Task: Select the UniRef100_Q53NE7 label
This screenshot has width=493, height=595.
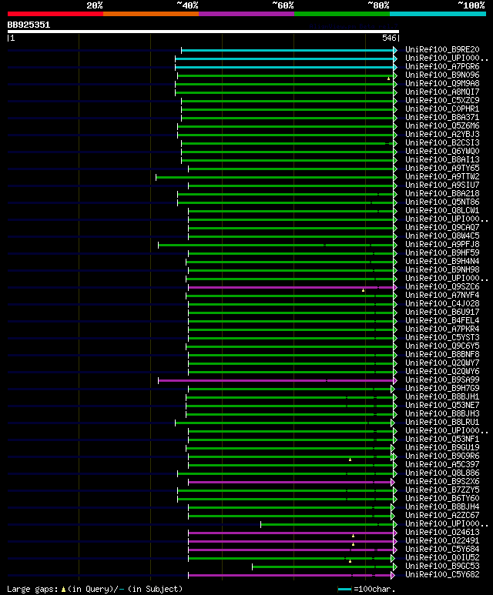Action: [442, 406]
